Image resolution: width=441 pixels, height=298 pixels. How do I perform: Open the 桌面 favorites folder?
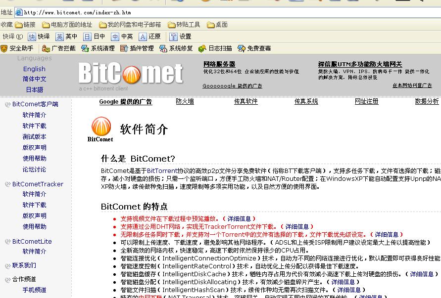[x=217, y=25]
